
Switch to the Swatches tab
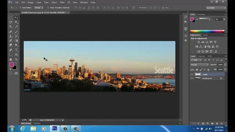coord(201,14)
